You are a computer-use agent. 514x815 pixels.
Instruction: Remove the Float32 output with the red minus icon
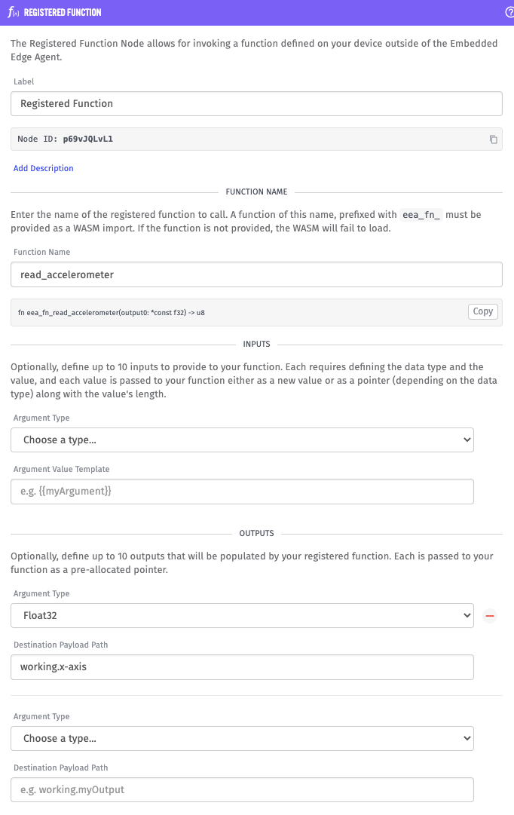pyautogui.click(x=490, y=616)
